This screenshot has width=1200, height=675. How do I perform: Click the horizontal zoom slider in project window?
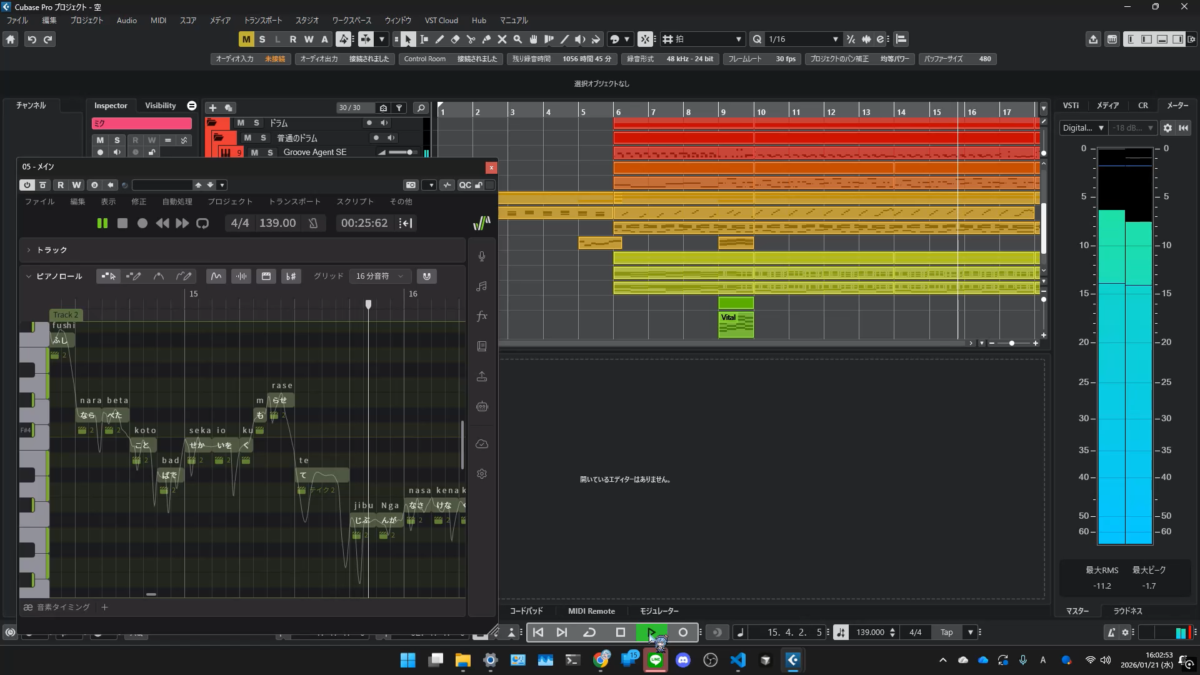pyautogui.click(x=1012, y=343)
